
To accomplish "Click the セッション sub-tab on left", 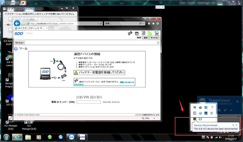I will (19, 43).
